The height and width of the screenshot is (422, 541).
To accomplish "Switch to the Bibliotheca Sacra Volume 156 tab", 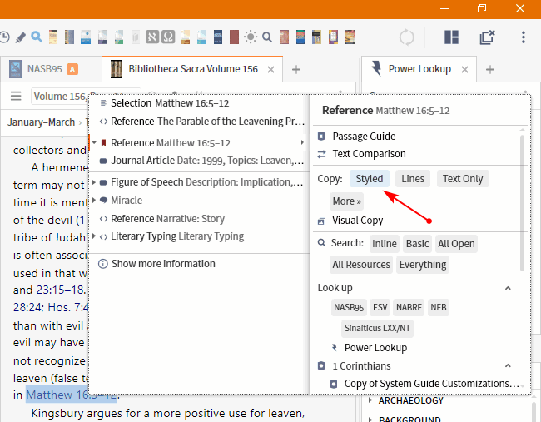I will click(192, 69).
